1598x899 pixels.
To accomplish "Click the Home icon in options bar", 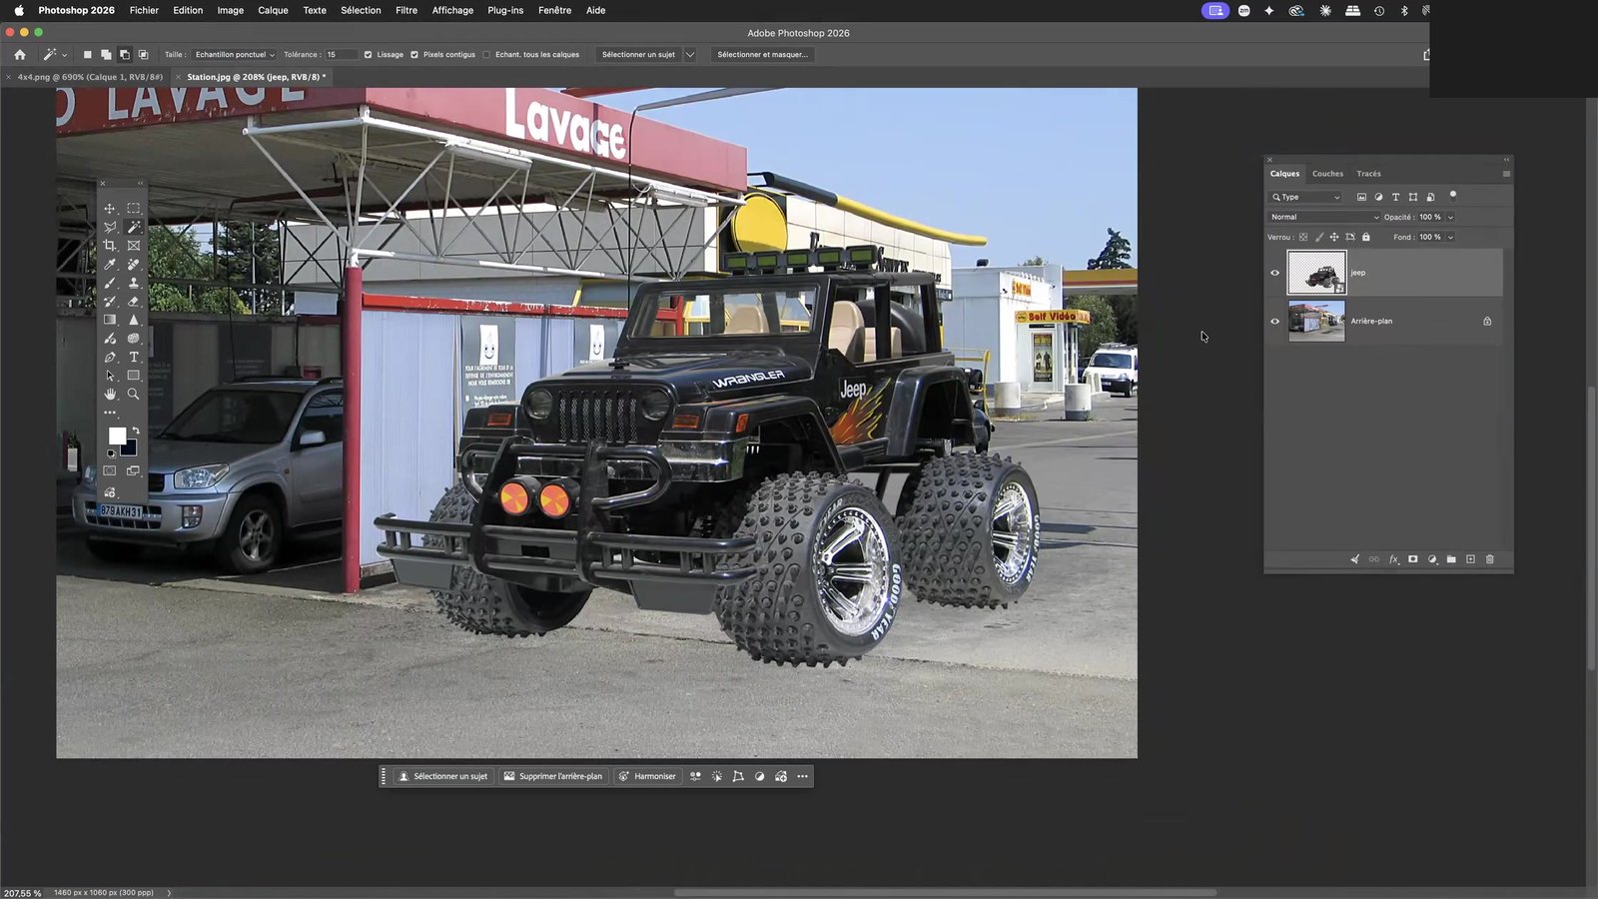I will point(20,55).
